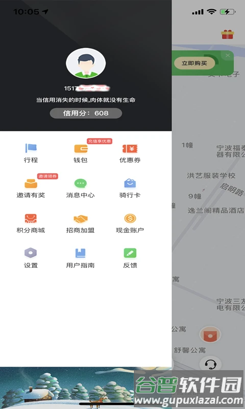Tap the headset customer service icon
This screenshot has height=409, width=245.
point(210,363)
